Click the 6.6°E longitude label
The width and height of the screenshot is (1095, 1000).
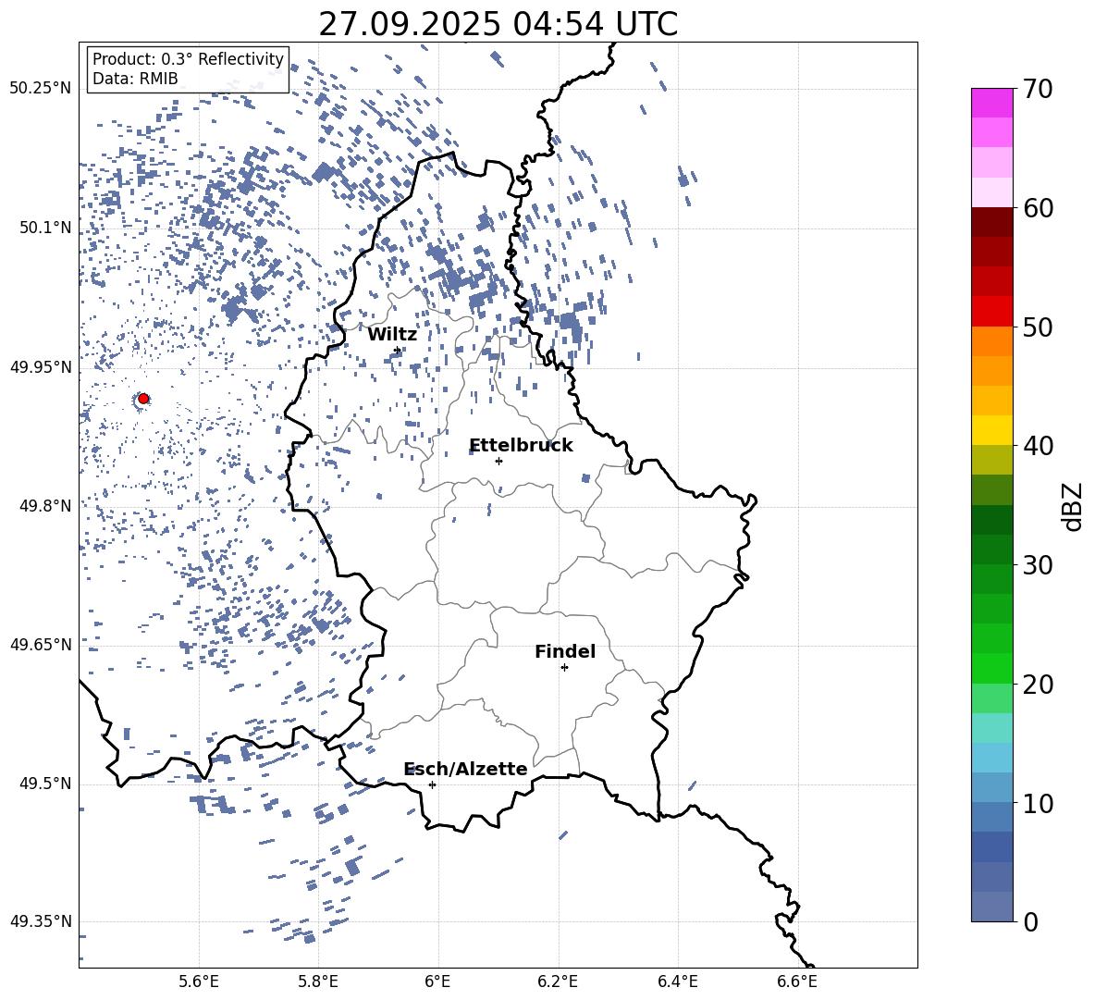[x=797, y=981]
